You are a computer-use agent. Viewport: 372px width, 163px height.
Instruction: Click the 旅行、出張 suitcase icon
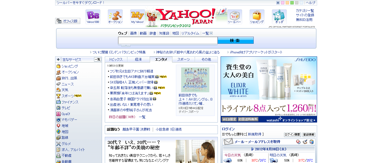tap(58, 78)
